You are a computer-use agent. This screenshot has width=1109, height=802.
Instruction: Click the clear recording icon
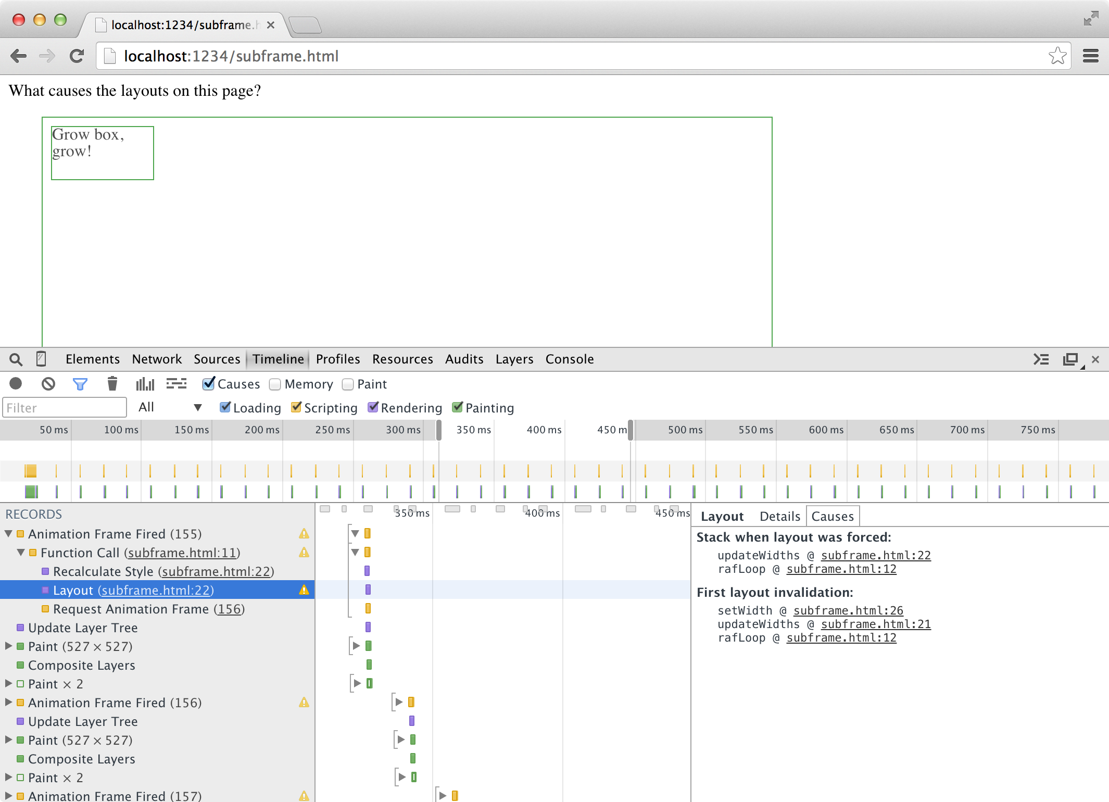(48, 384)
